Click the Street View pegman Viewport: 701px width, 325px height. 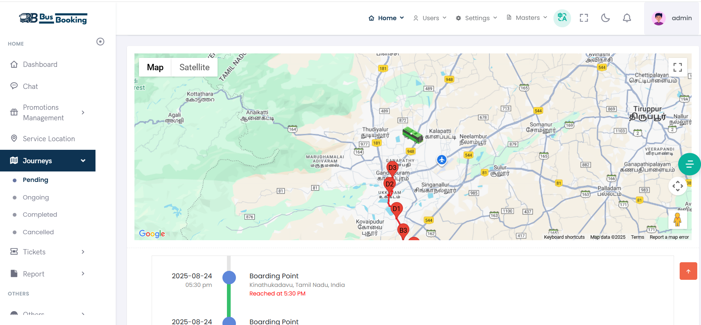tap(677, 220)
